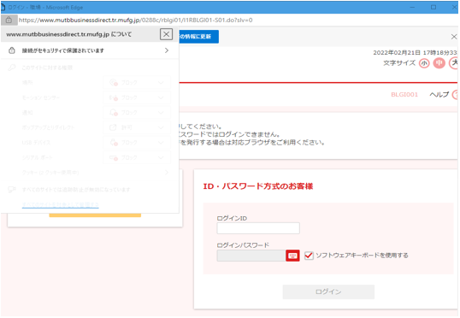The image size is (460, 318).
Task: Click the lock icon in the address bar
Action: click(x=9, y=20)
